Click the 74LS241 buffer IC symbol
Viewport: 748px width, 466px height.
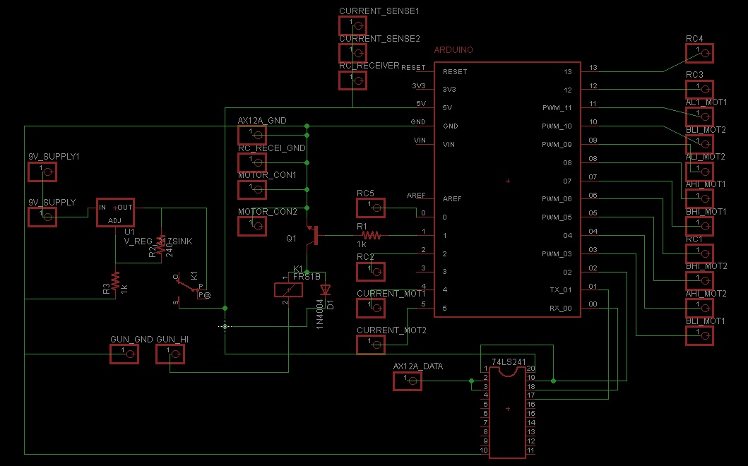click(x=509, y=410)
